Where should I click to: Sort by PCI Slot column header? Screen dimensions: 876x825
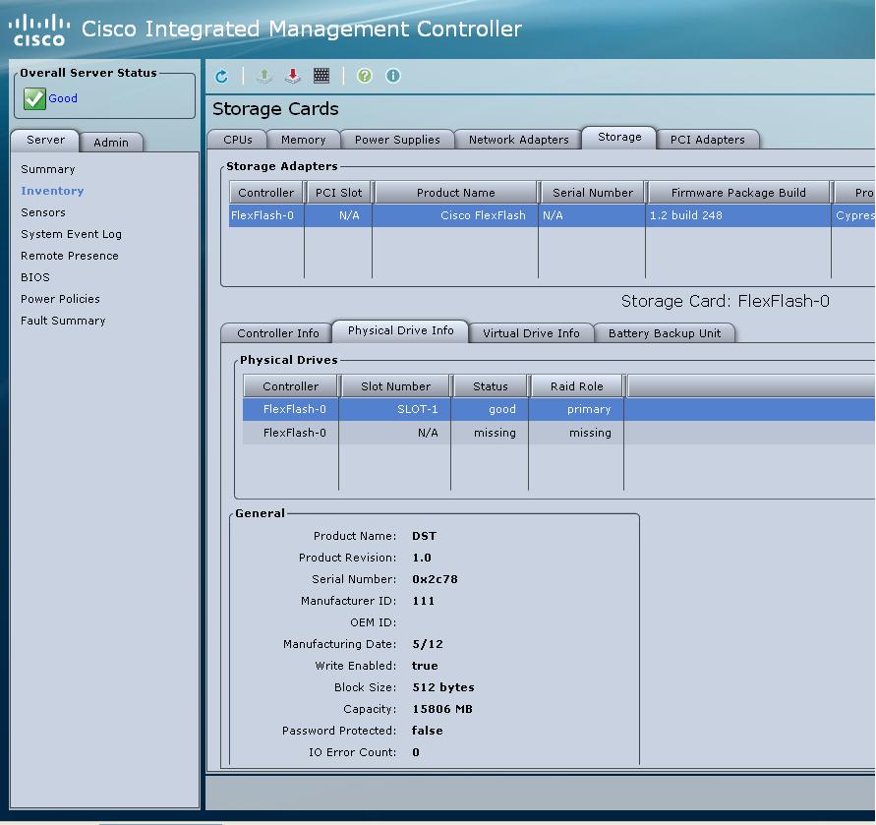click(338, 193)
